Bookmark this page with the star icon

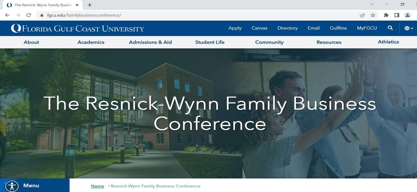373,15
